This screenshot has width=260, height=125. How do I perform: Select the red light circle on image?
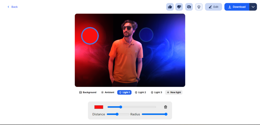click(x=90, y=36)
